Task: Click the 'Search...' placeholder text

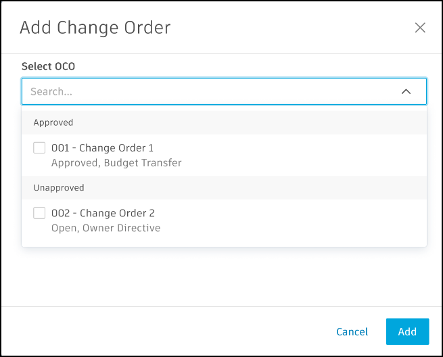Action: click(x=51, y=92)
